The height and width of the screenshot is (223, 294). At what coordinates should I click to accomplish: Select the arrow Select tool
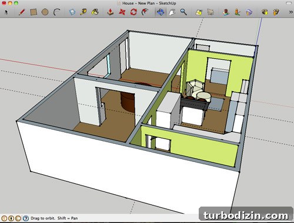pos(6,12)
